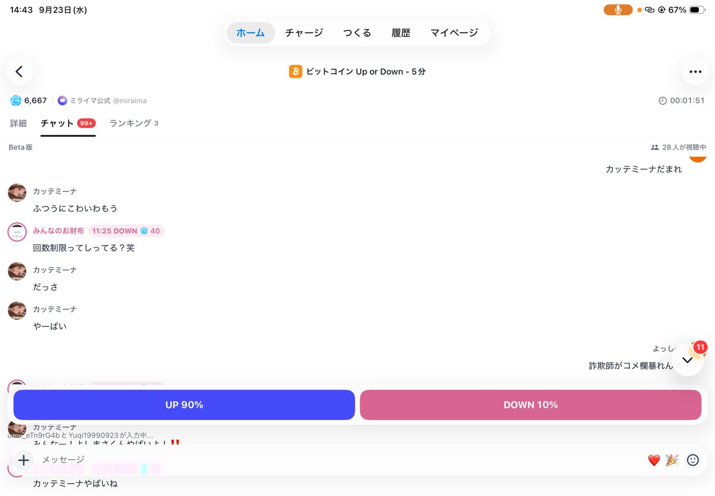Viewport: 715px width, 496px height.
Task: Open the マイページ tab
Action: [454, 33]
